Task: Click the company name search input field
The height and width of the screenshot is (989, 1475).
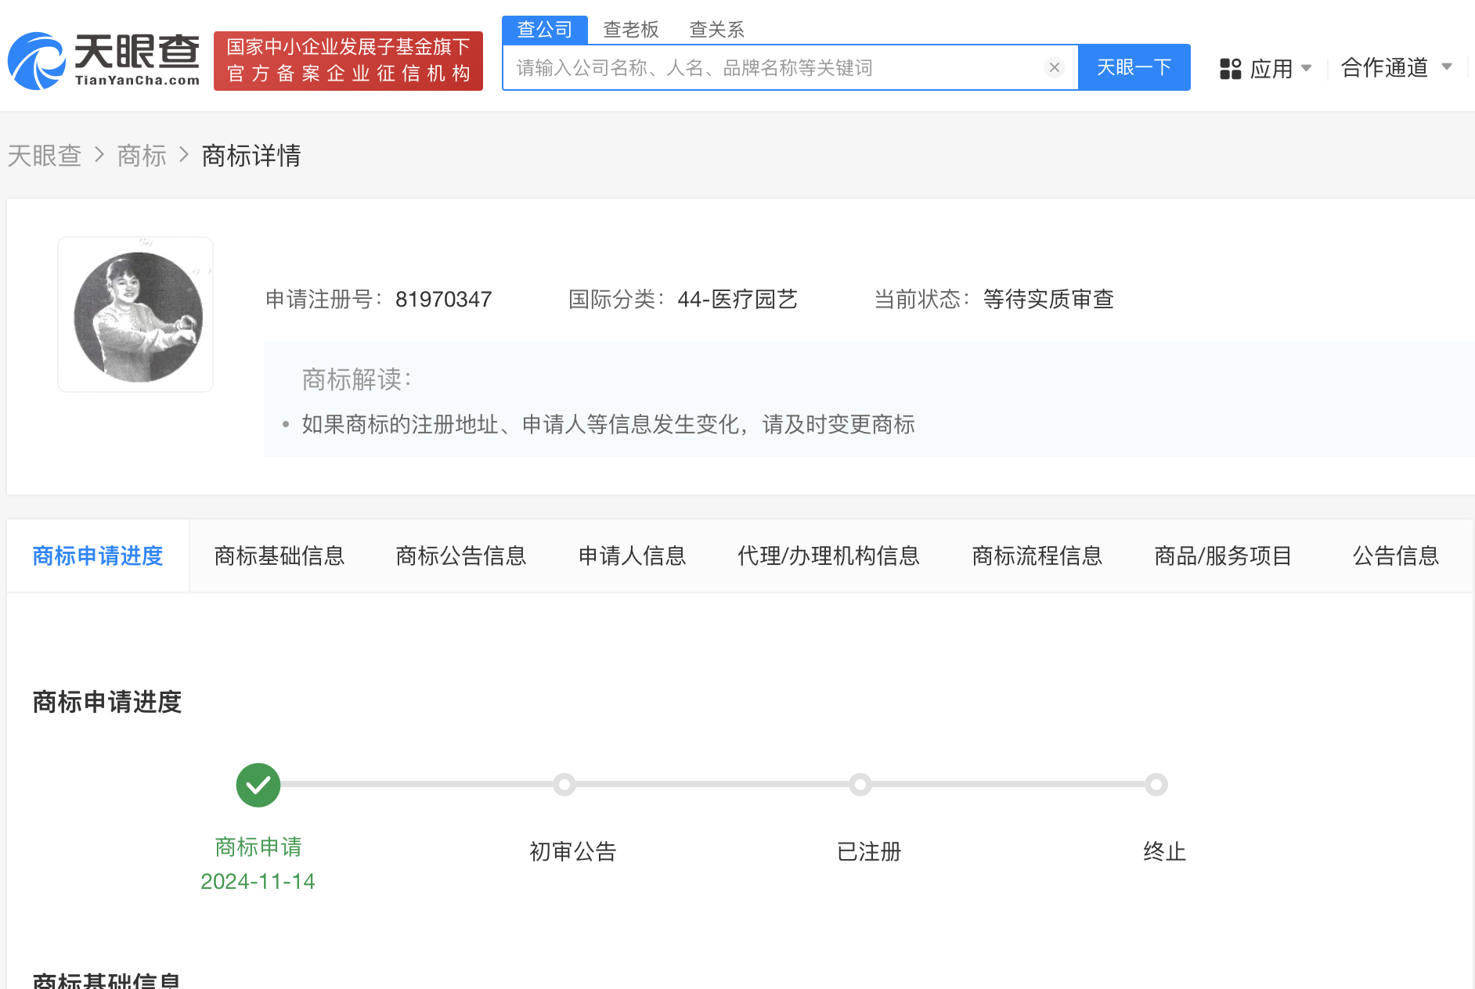Action: (775, 68)
